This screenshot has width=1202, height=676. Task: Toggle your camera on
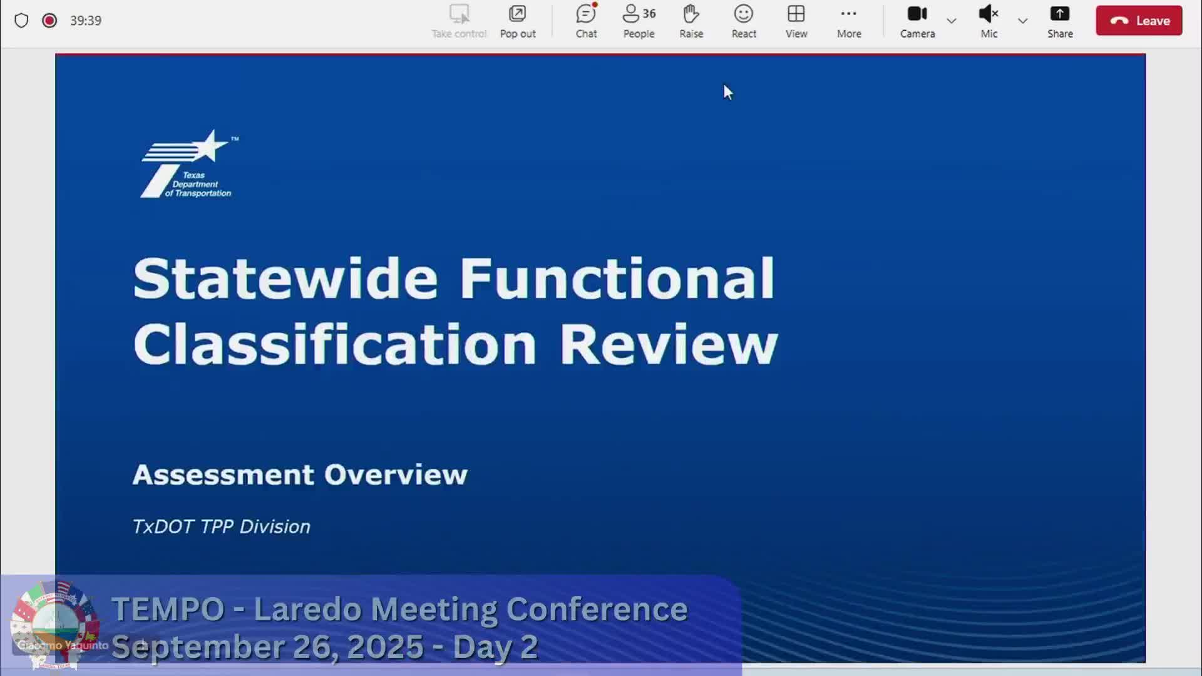coord(917,21)
